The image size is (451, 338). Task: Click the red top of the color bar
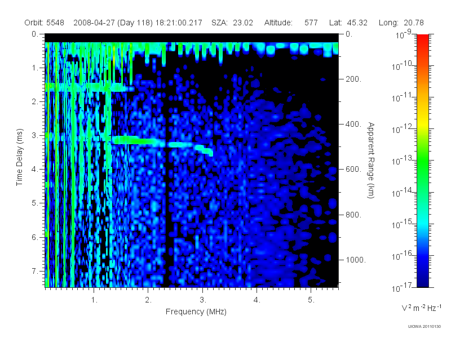423,39
